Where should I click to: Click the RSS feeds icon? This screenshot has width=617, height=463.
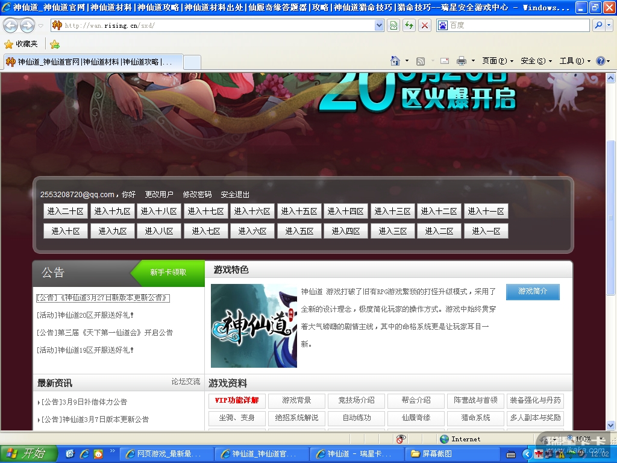pos(421,61)
